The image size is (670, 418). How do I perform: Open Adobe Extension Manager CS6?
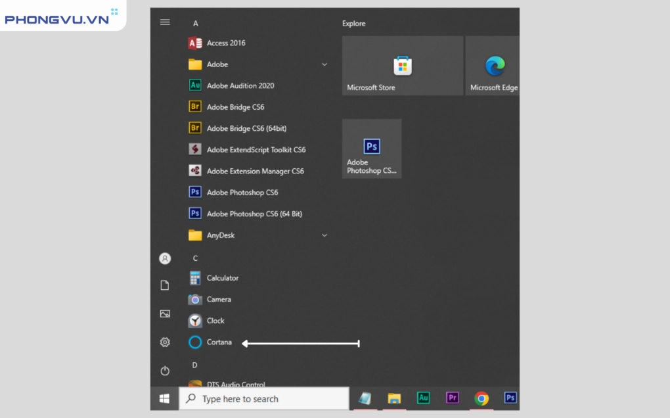coord(255,172)
